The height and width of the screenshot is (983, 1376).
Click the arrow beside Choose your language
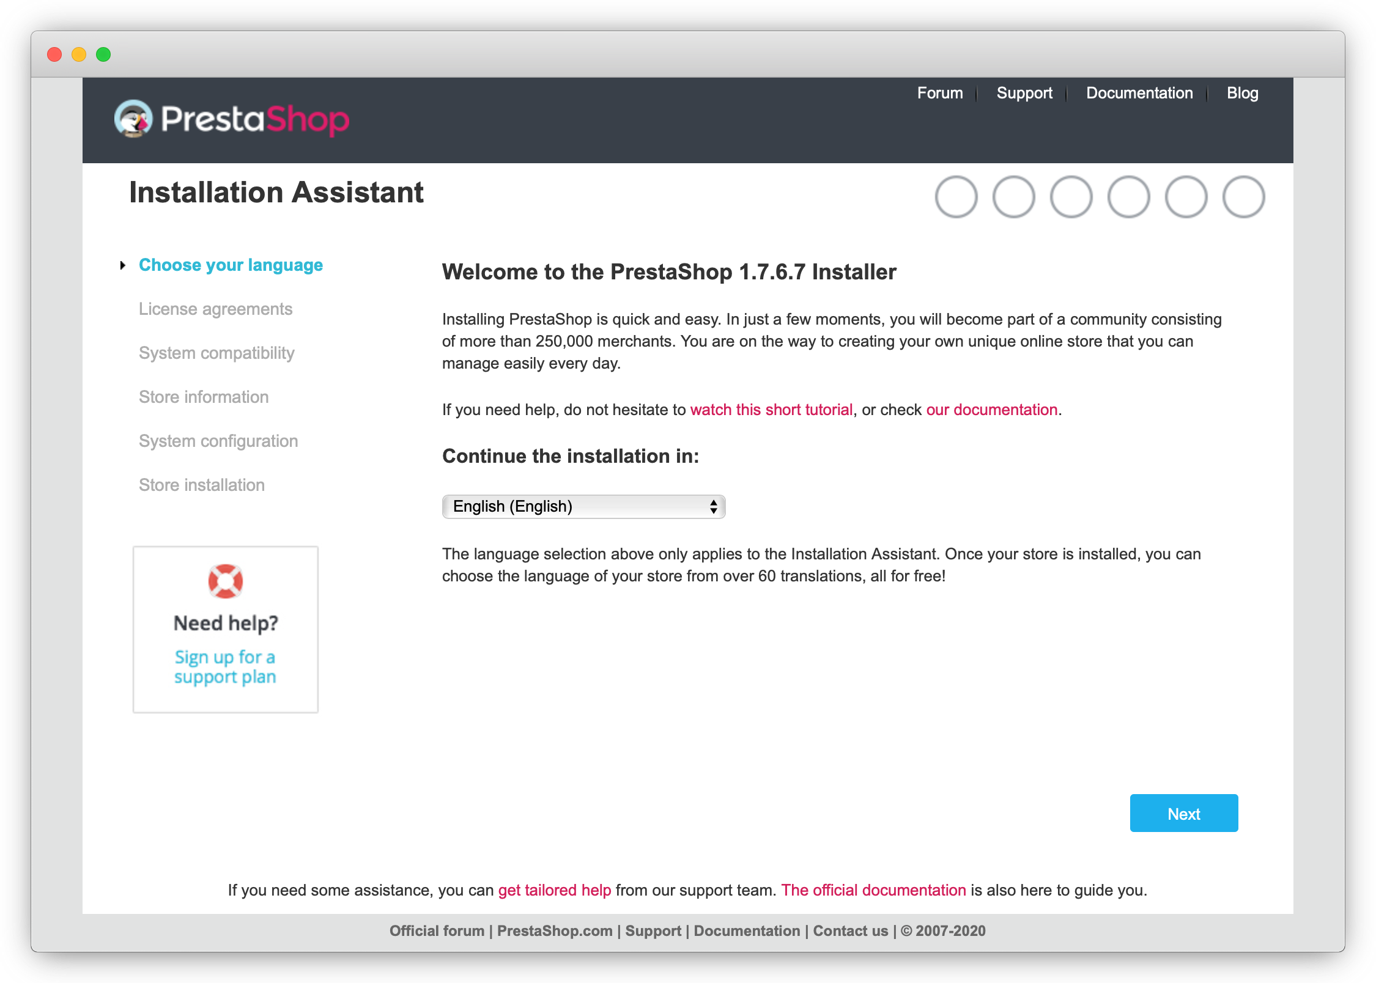click(x=123, y=265)
